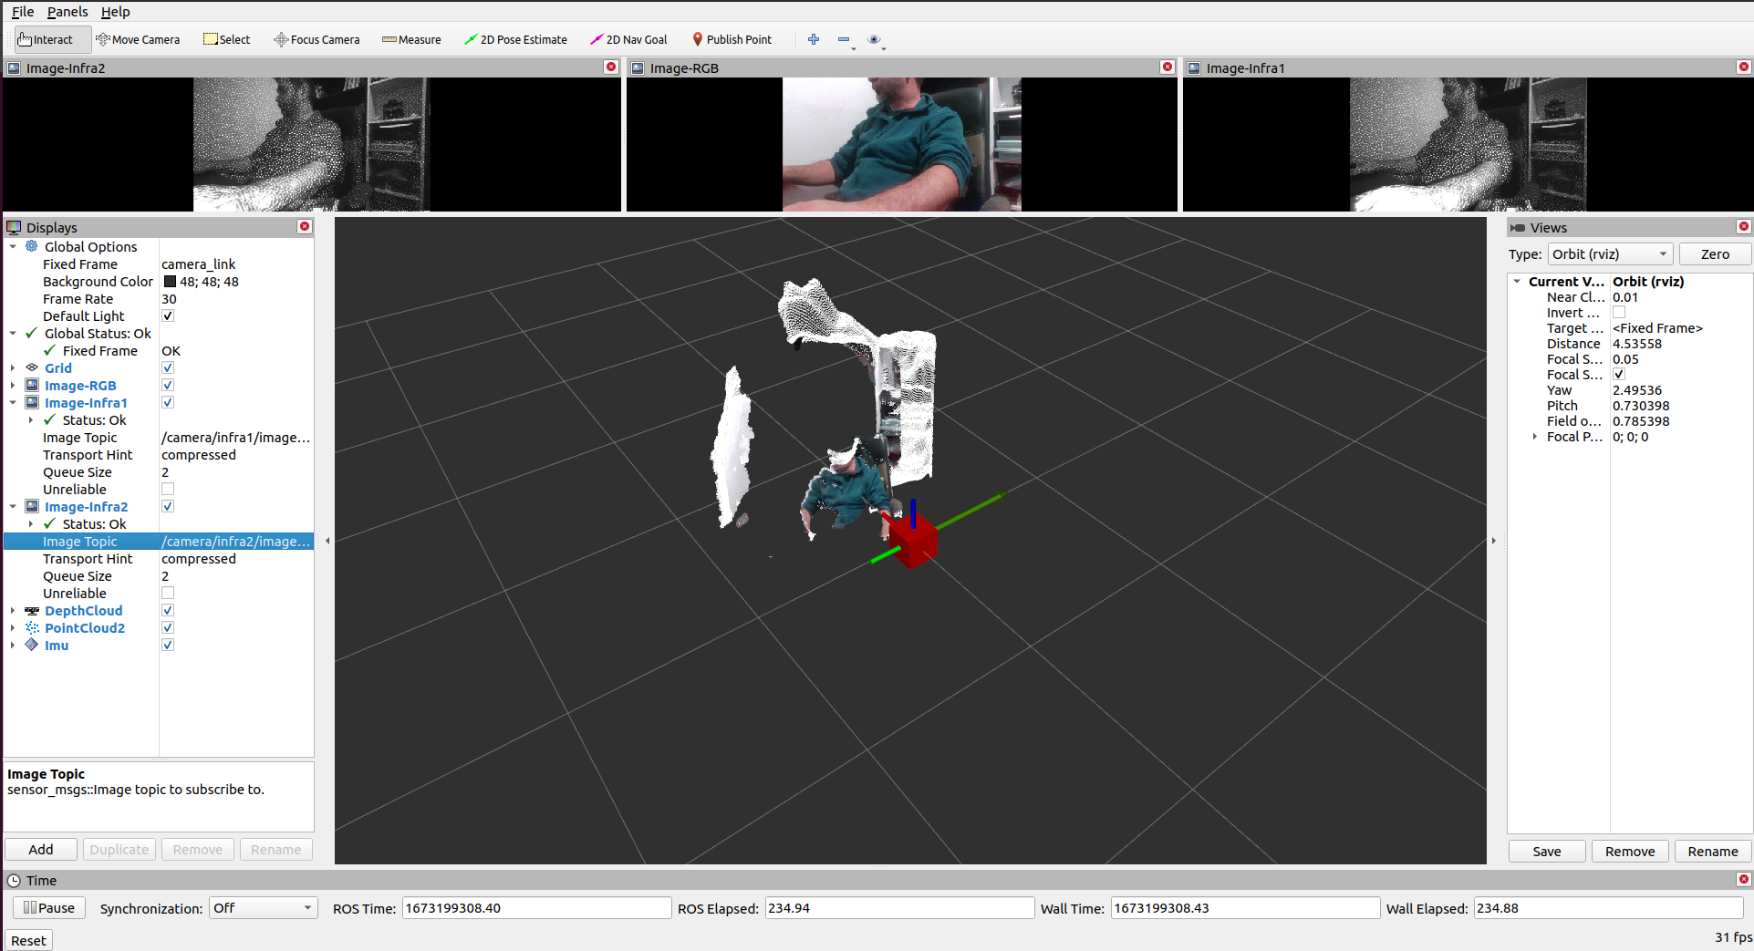1754x951 pixels.
Task: Expand the Imu display node
Action: coord(13,646)
